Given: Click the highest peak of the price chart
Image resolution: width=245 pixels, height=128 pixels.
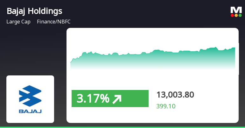Looking at the screenshot, I should 216,48.
